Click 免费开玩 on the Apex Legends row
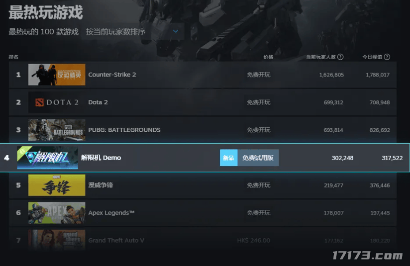The height and width of the screenshot is (266, 410). click(259, 213)
